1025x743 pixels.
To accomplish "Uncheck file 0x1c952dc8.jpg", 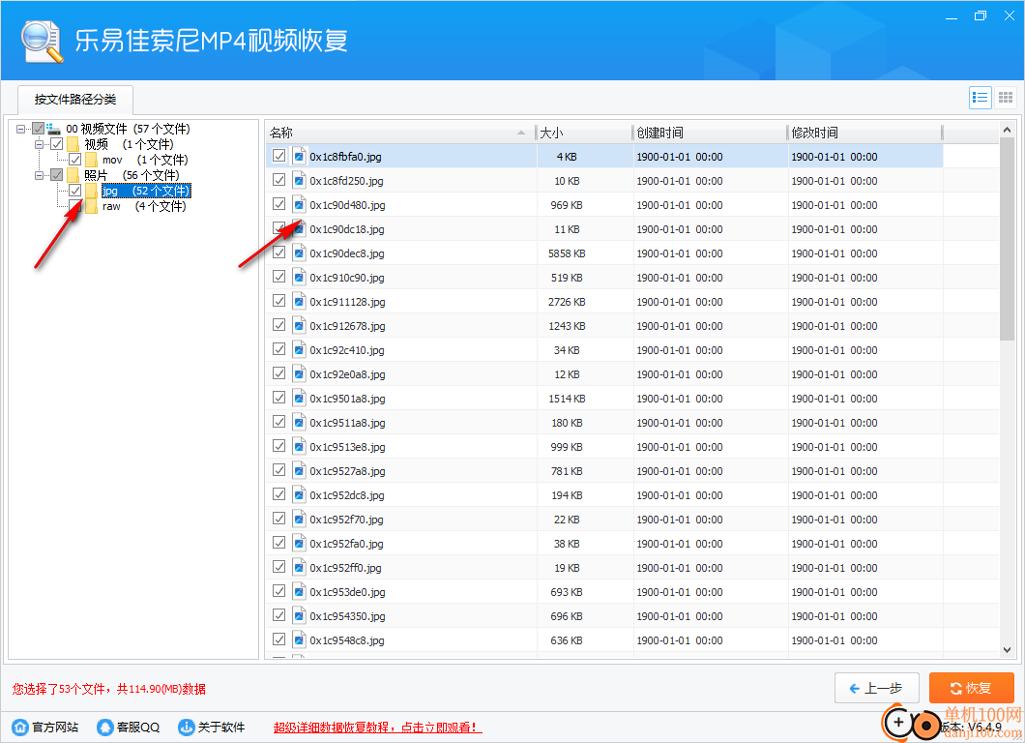I will (279, 494).
